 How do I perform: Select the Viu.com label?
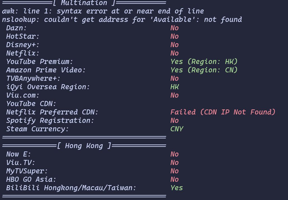click(23, 95)
